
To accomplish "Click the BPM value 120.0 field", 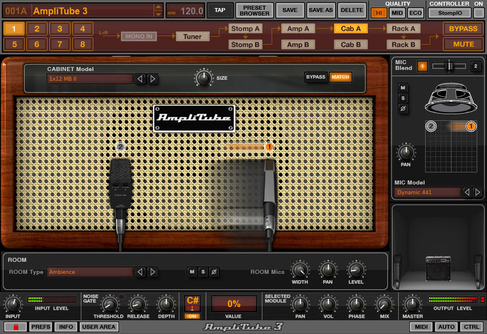I will (186, 11).
